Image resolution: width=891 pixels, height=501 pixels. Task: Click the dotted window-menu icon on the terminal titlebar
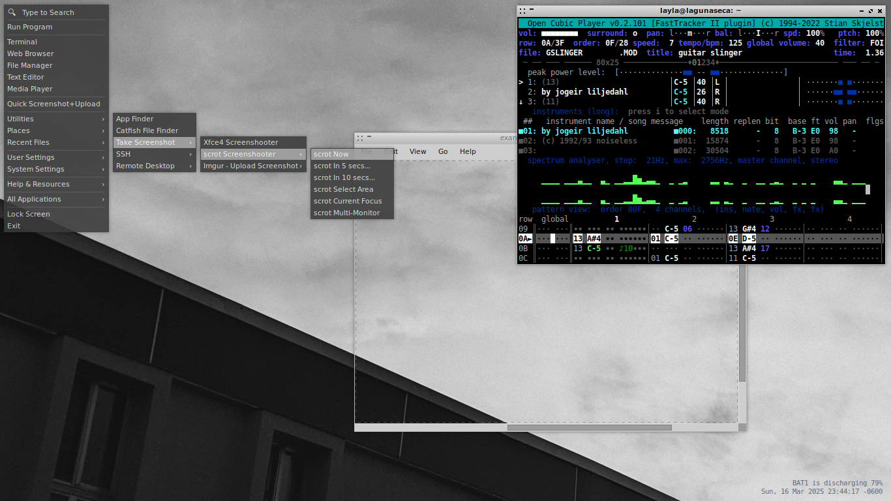tap(522, 10)
